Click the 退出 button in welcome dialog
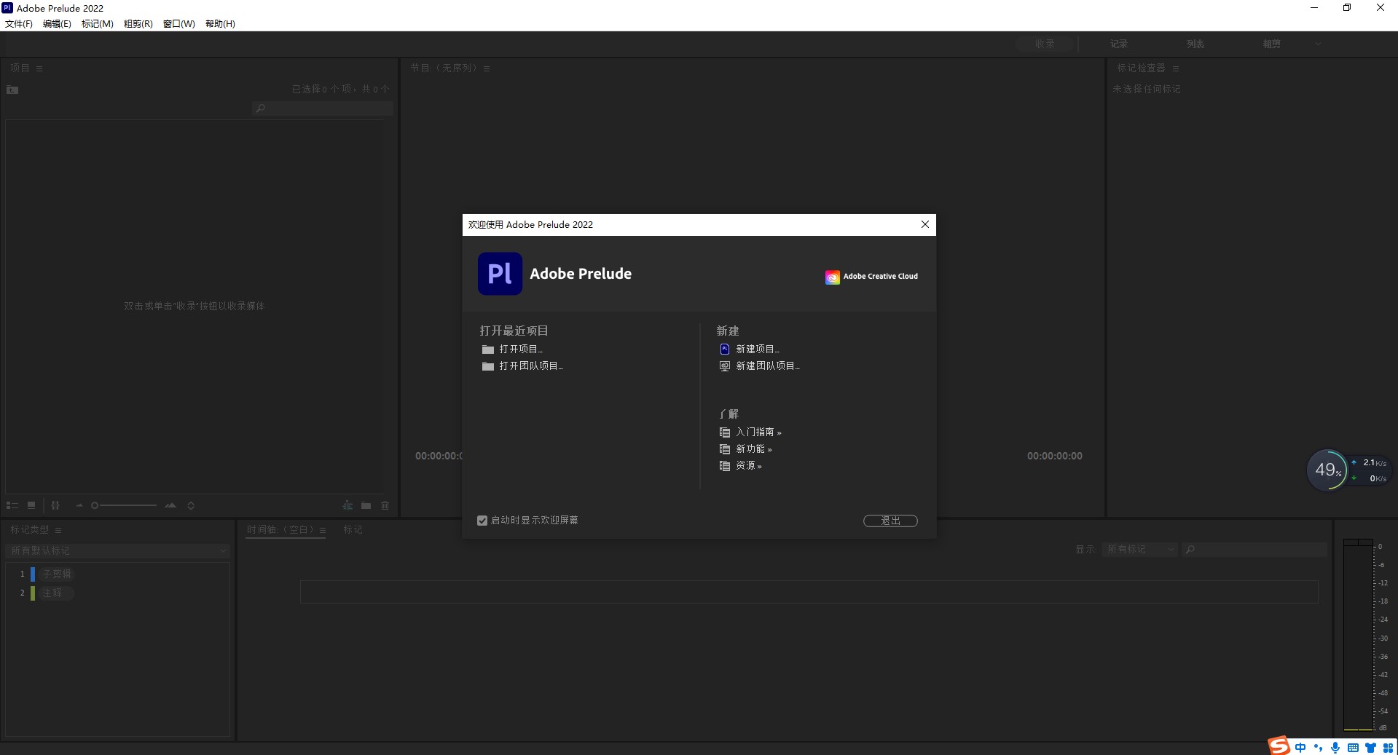The height and width of the screenshot is (755, 1398). pyautogui.click(x=890, y=521)
